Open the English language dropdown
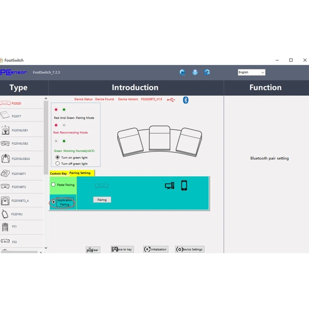This screenshot has width=309, height=309. click(x=251, y=72)
